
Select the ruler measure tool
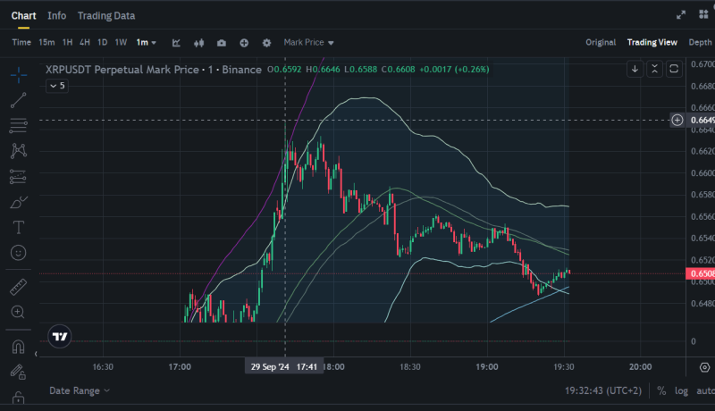[x=18, y=287]
